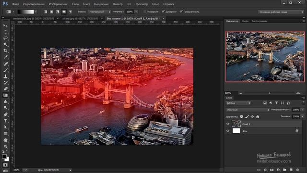Open the Изображение menu
This screenshot has width=307, height=173.
tap(58, 4)
